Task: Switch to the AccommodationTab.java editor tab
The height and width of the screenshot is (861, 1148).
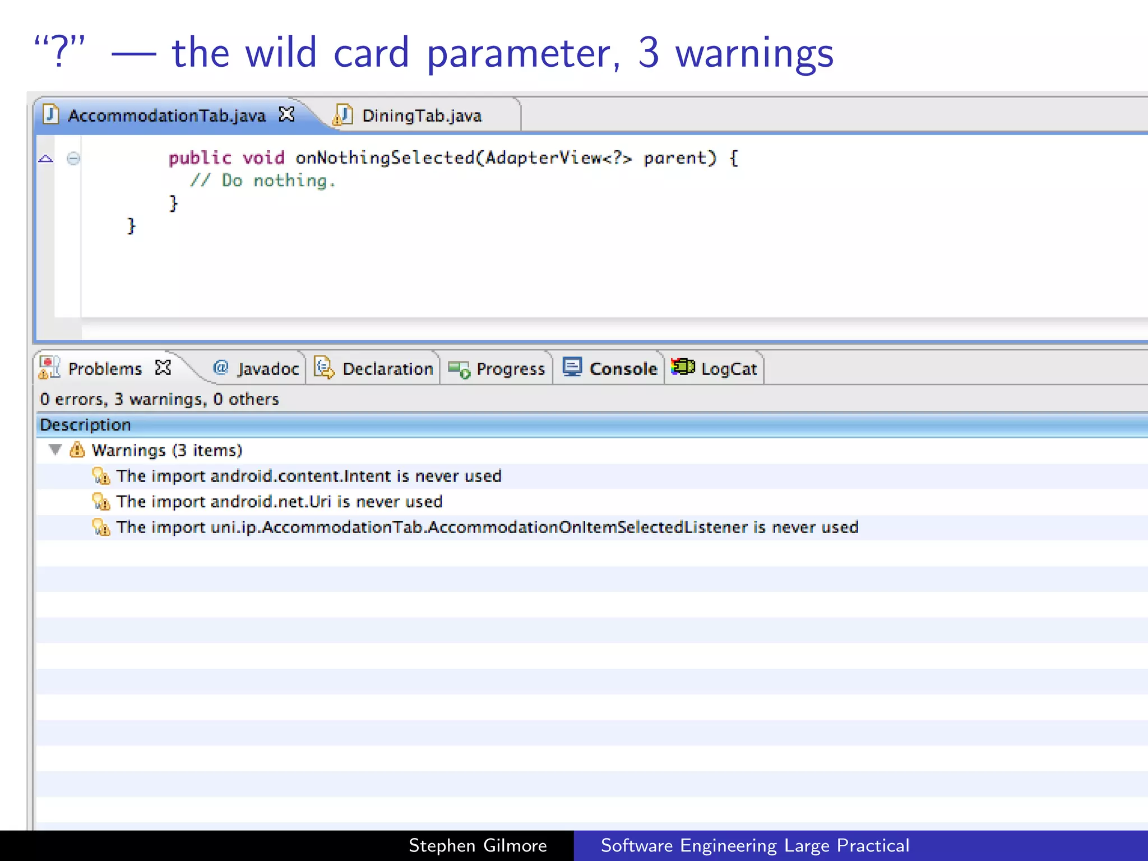Action: click(166, 115)
